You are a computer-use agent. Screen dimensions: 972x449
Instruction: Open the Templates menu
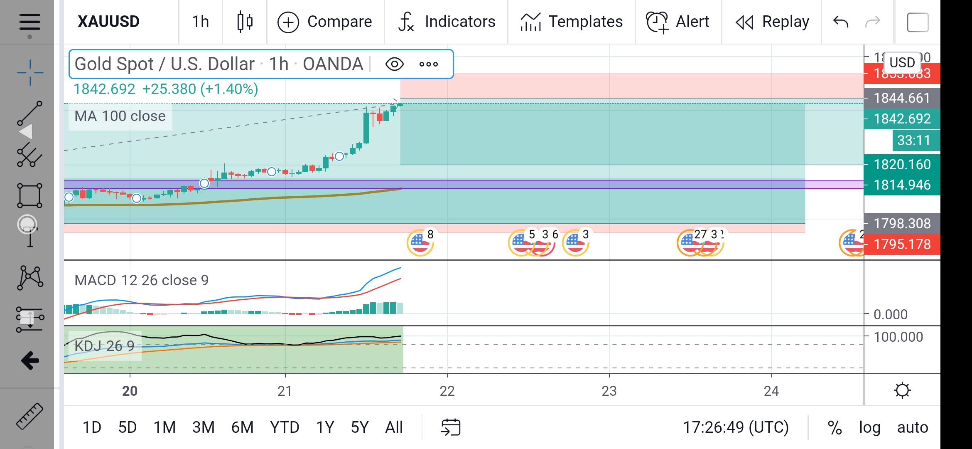tap(572, 22)
